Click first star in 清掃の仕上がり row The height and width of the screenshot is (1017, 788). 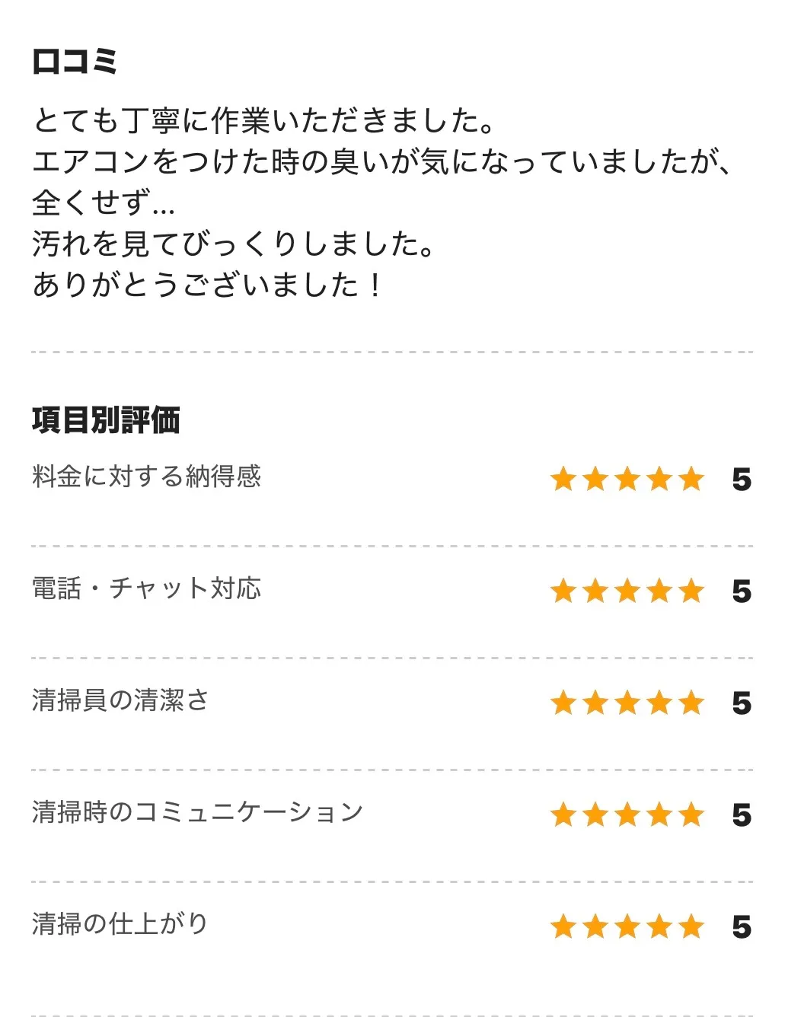point(563,927)
